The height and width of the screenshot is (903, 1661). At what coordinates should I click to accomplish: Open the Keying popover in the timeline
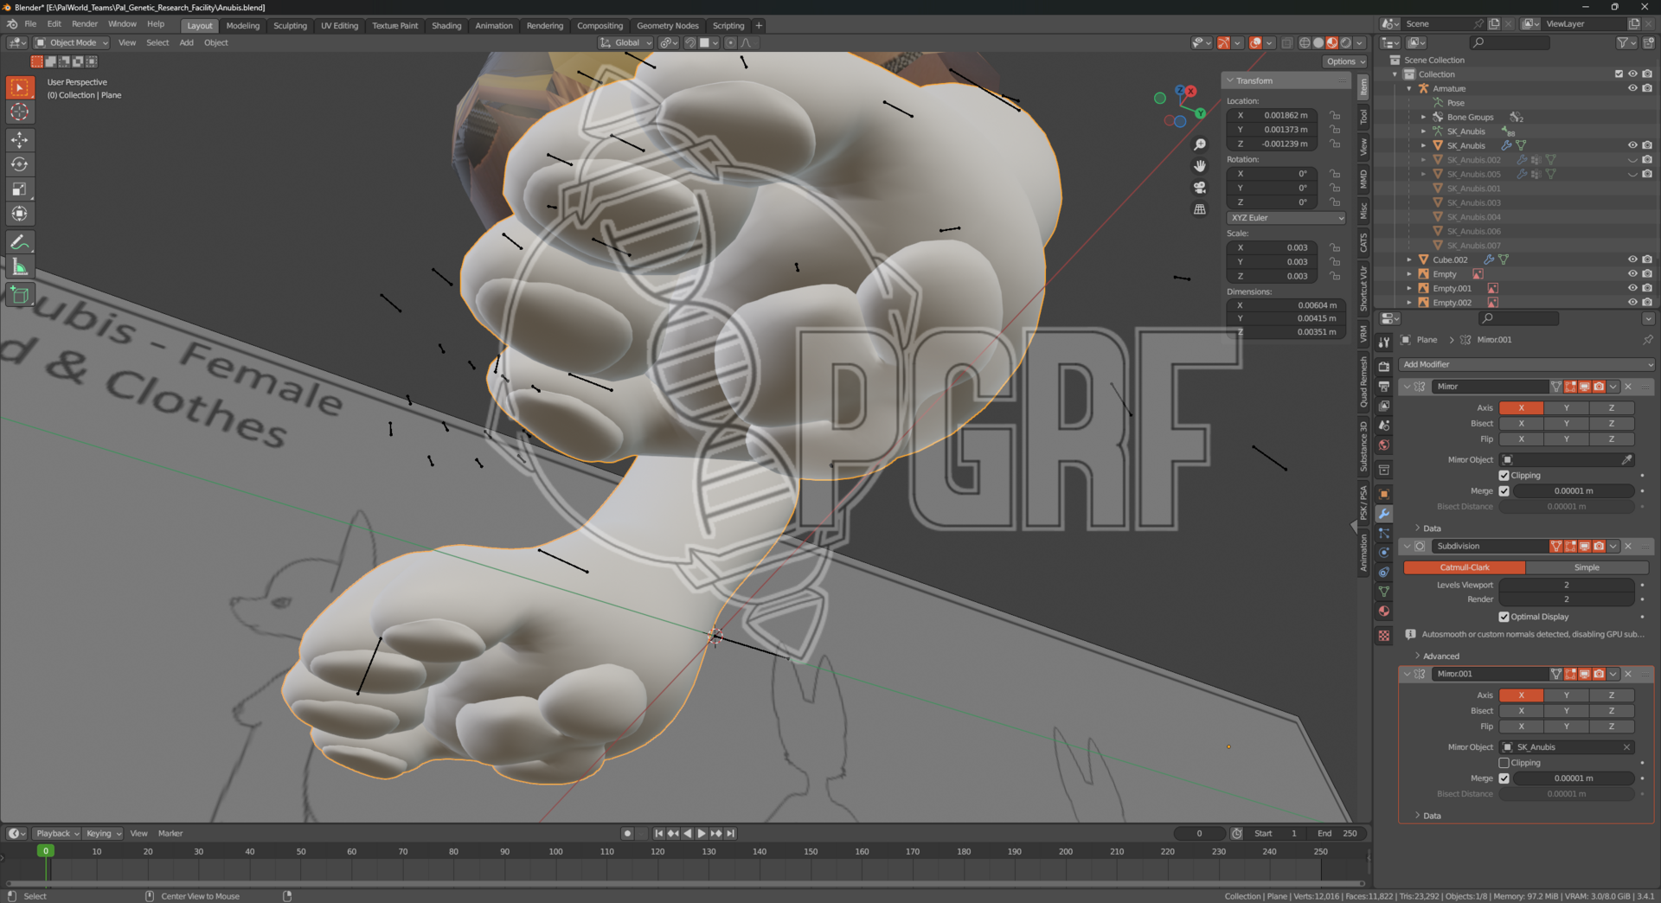(103, 834)
